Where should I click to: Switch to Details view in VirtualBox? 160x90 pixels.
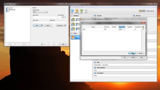(142, 11)
